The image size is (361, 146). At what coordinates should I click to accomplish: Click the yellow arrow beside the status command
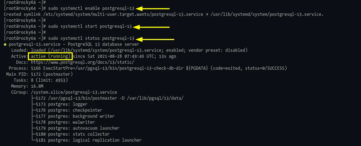(155, 39)
